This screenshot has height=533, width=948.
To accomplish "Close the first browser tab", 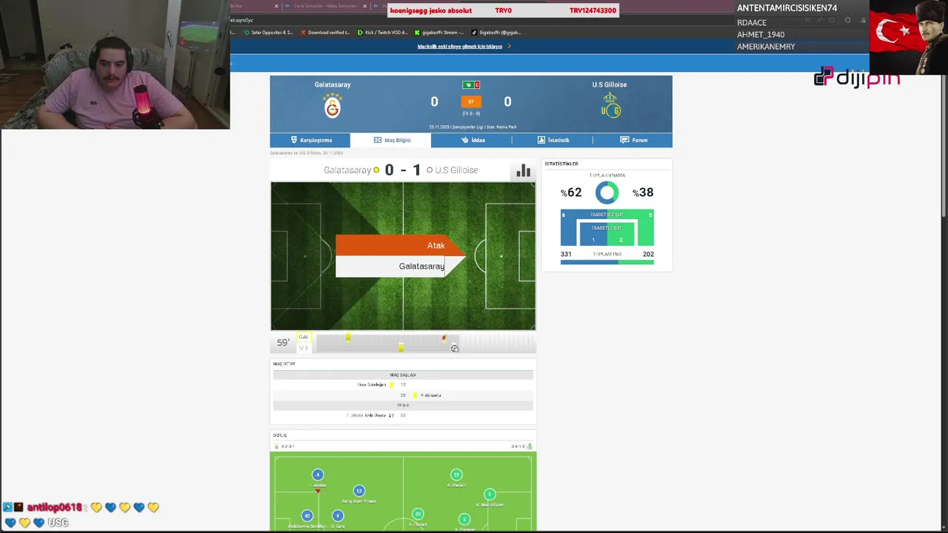I will coord(276,6).
